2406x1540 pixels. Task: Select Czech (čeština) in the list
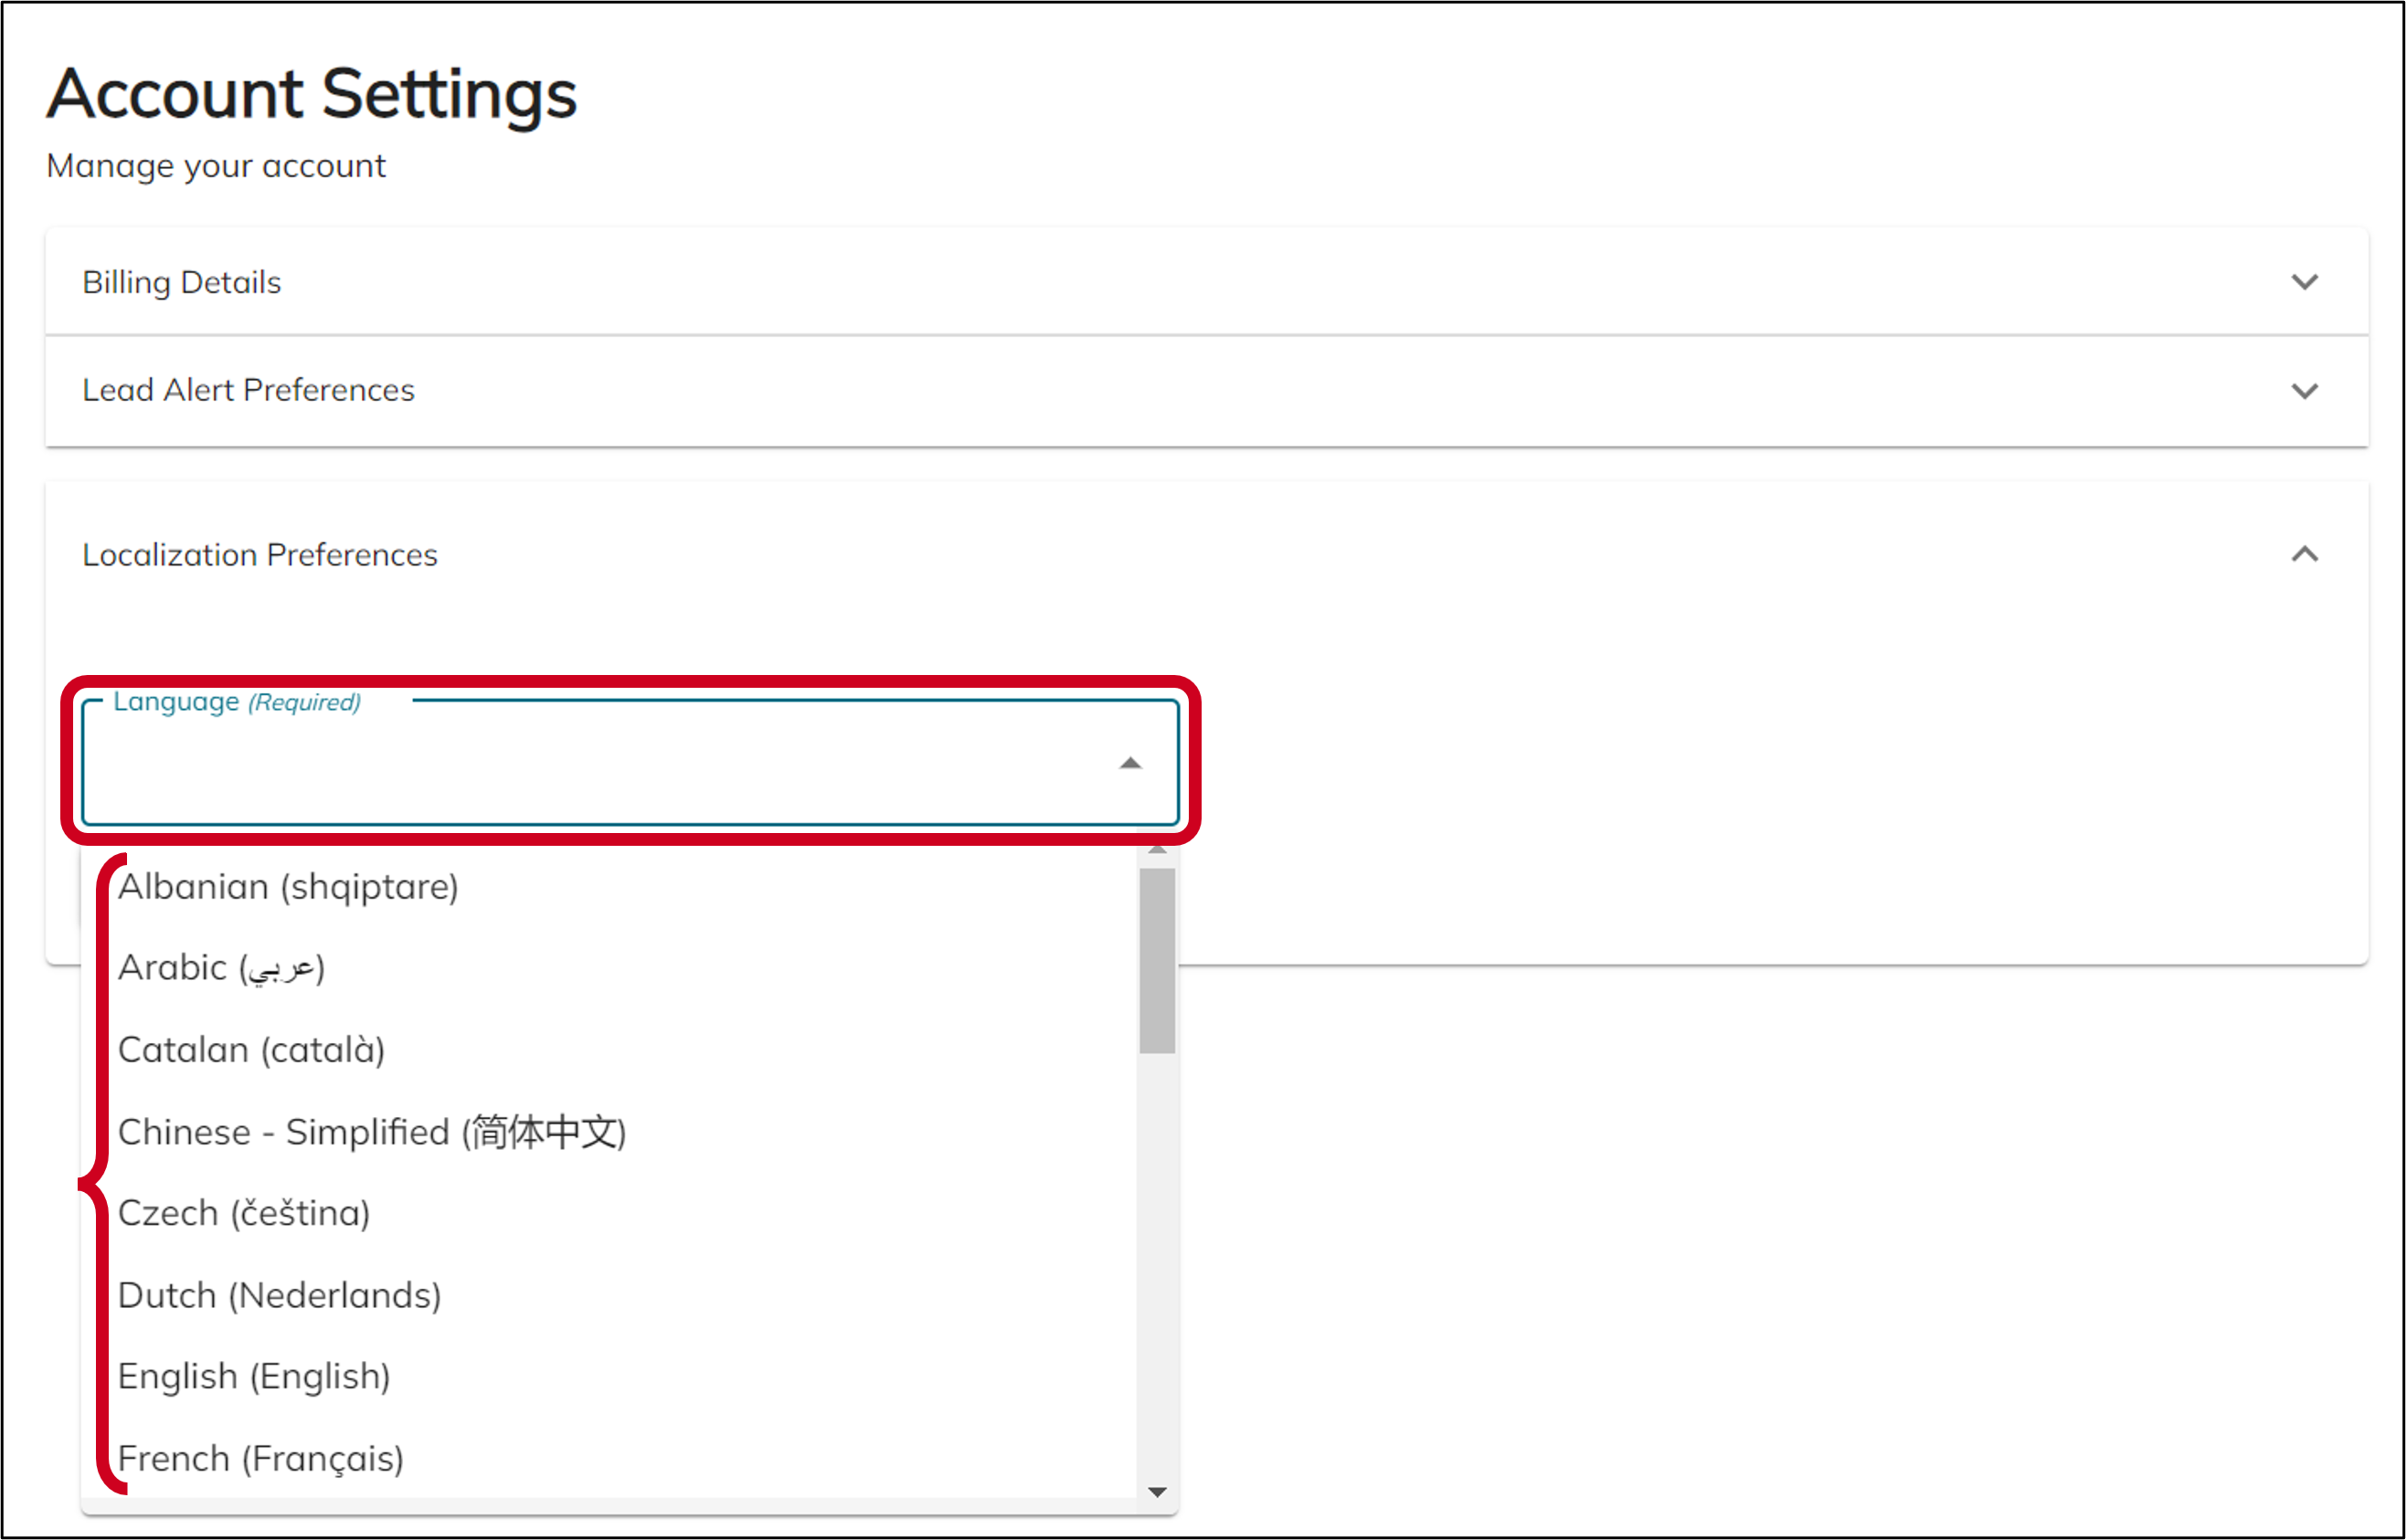click(244, 1213)
